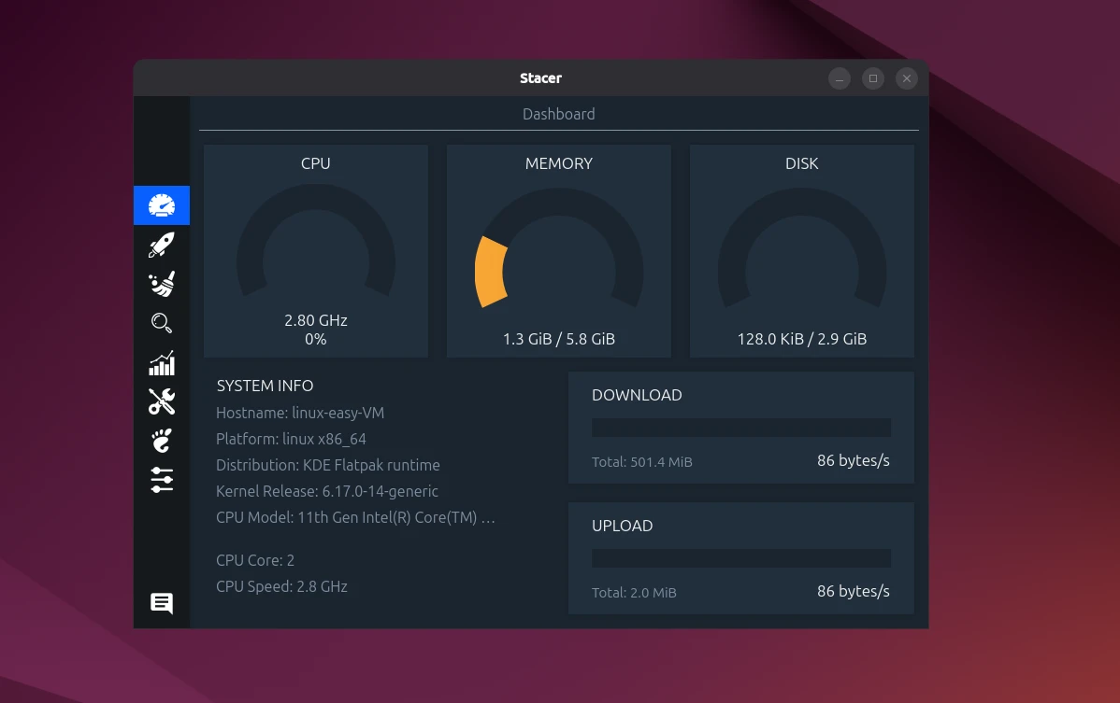Open the Search magnifier page

pos(162,323)
